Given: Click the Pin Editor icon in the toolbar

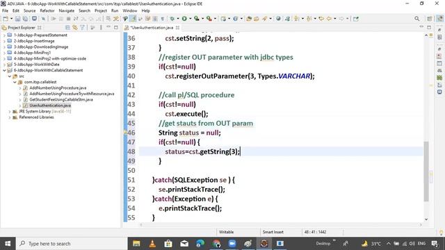Looking at the screenshot, I should tap(355, 19).
